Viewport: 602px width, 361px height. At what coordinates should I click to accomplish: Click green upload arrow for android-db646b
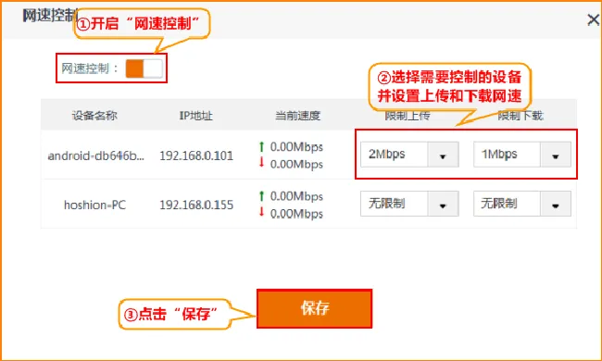tap(261, 146)
